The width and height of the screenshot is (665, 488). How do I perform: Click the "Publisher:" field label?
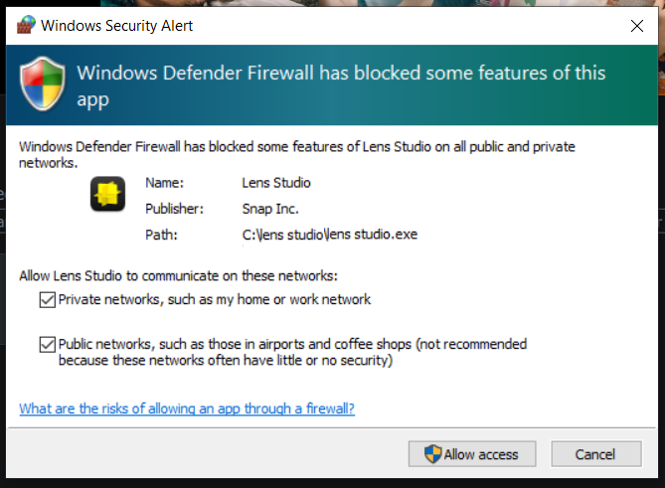[x=174, y=209]
